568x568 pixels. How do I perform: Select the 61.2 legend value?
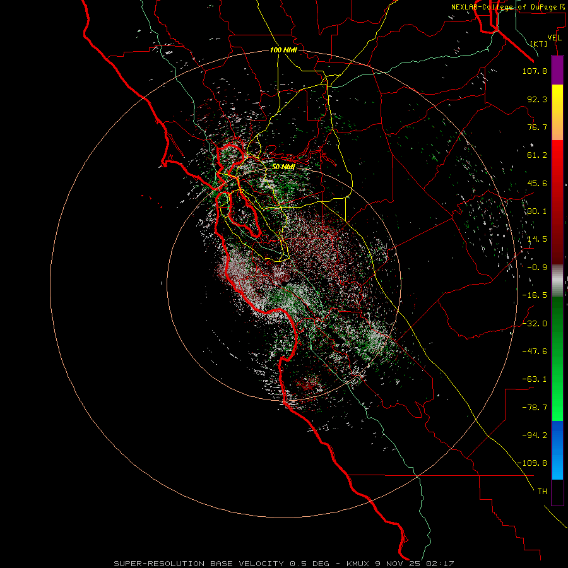coord(537,155)
